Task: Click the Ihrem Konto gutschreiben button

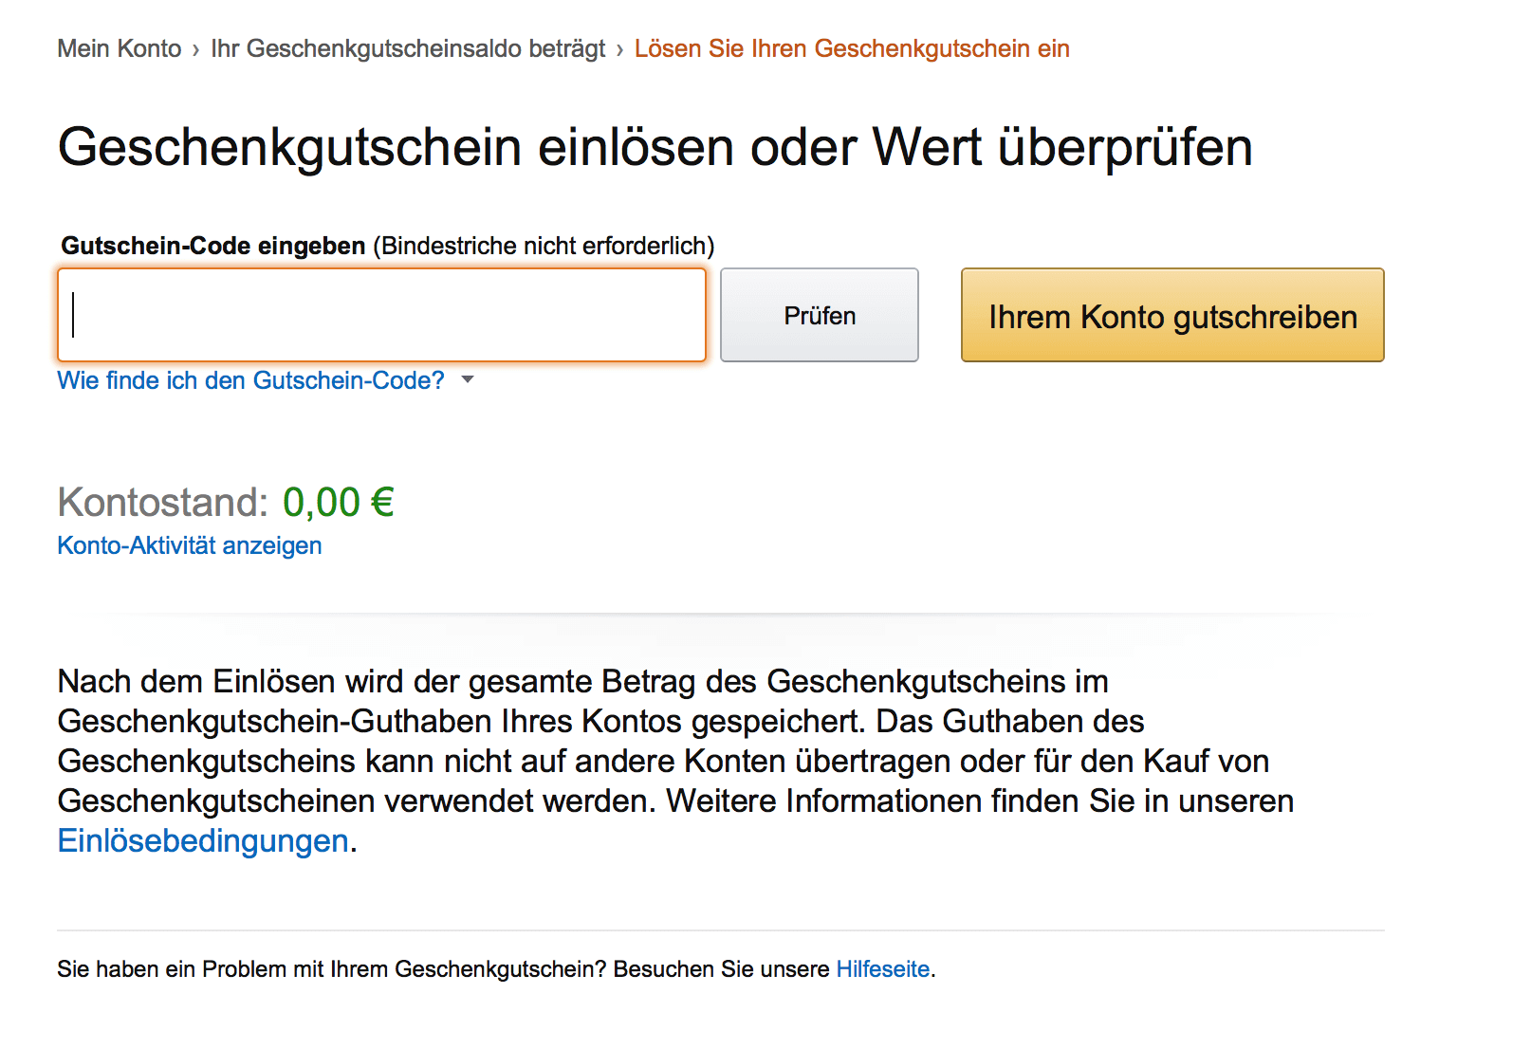Action: 1172,315
